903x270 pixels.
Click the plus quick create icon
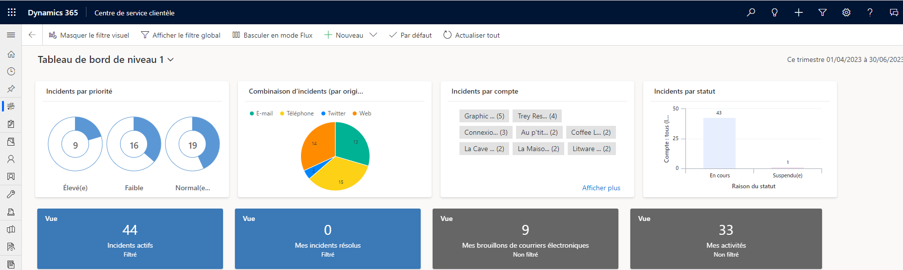(799, 12)
